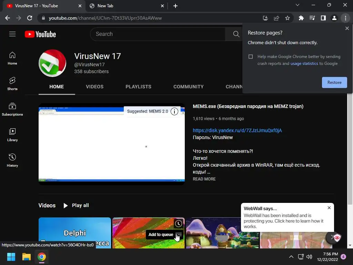Toggle the Chrome side panel icon
The width and height of the screenshot is (353, 265).
coord(323,18)
